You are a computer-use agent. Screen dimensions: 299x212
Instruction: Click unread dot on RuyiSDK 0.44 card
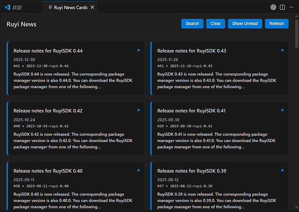coord(138,50)
